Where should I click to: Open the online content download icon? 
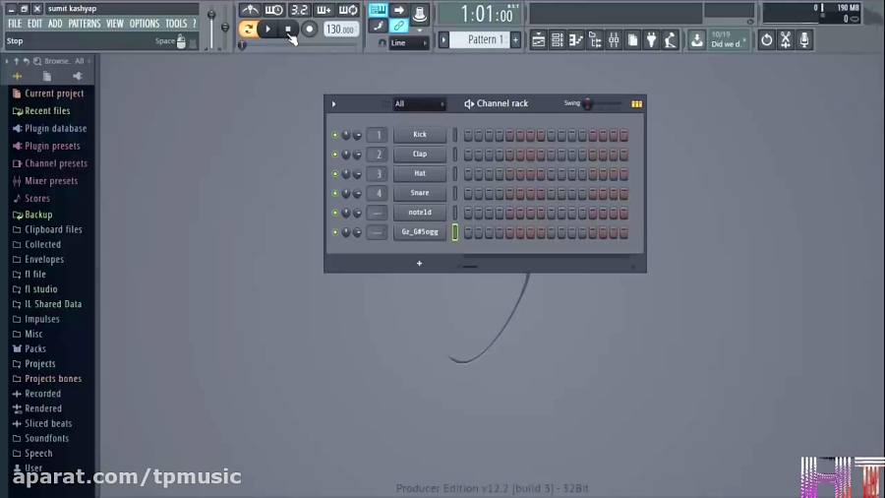click(x=697, y=40)
